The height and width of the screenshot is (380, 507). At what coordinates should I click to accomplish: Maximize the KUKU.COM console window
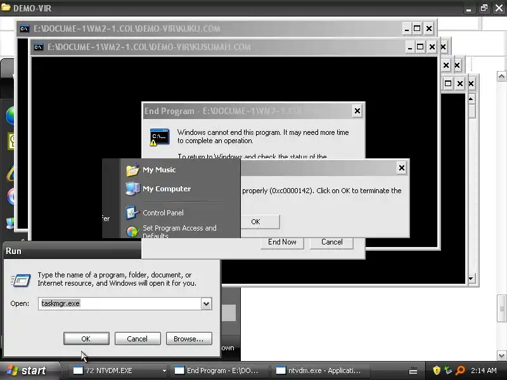click(x=417, y=28)
